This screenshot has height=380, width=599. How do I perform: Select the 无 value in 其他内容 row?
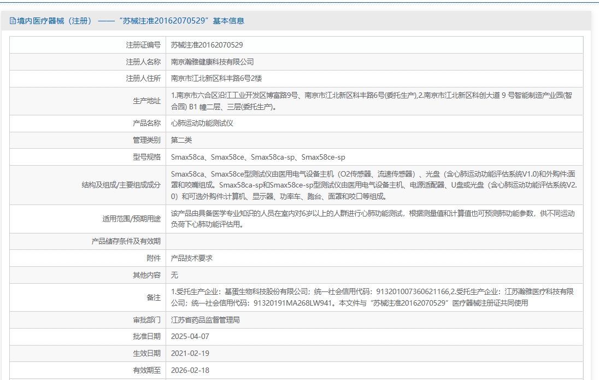point(174,275)
